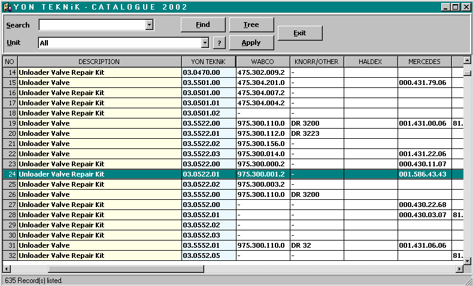Click the MERCEDES column header
The width and height of the screenshot is (473, 286).
pyautogui.click(x=425, y=62)
